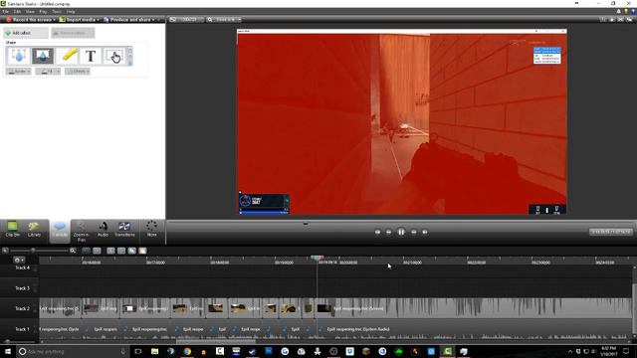
Task: Click the Redo icon on timeline toolbar
Action: click(x=97, y=251)
